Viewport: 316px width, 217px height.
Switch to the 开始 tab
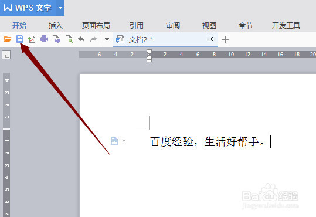click(19, 26)
